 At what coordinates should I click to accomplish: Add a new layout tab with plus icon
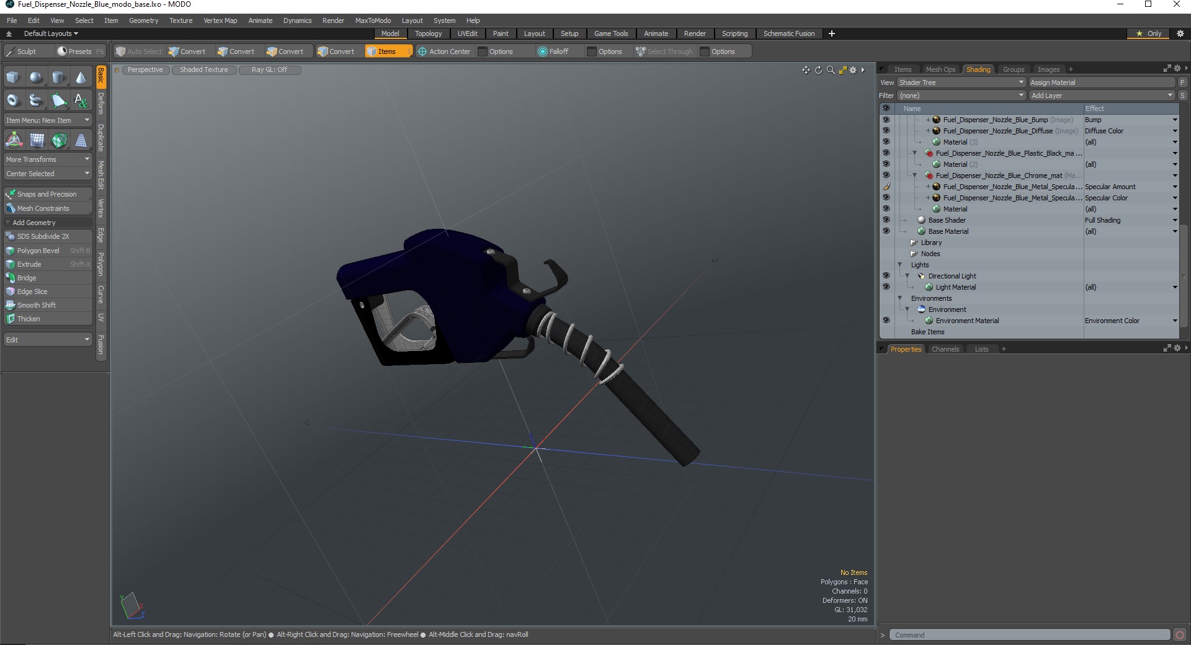[832, 33]
